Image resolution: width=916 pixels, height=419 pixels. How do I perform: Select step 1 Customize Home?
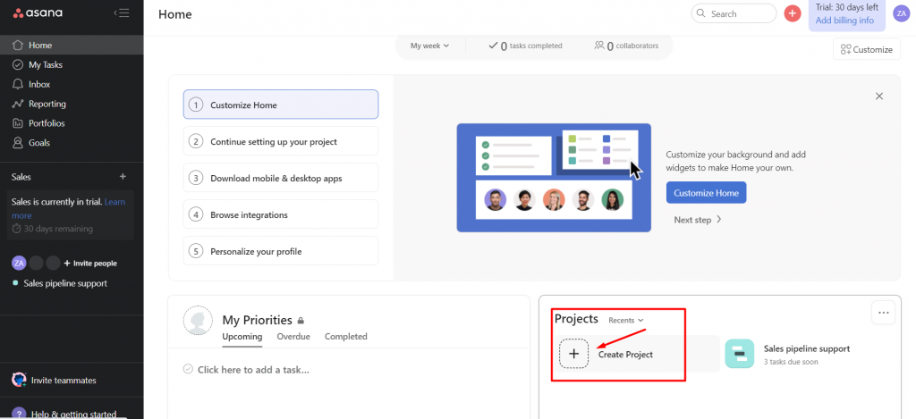pos(281,105)
